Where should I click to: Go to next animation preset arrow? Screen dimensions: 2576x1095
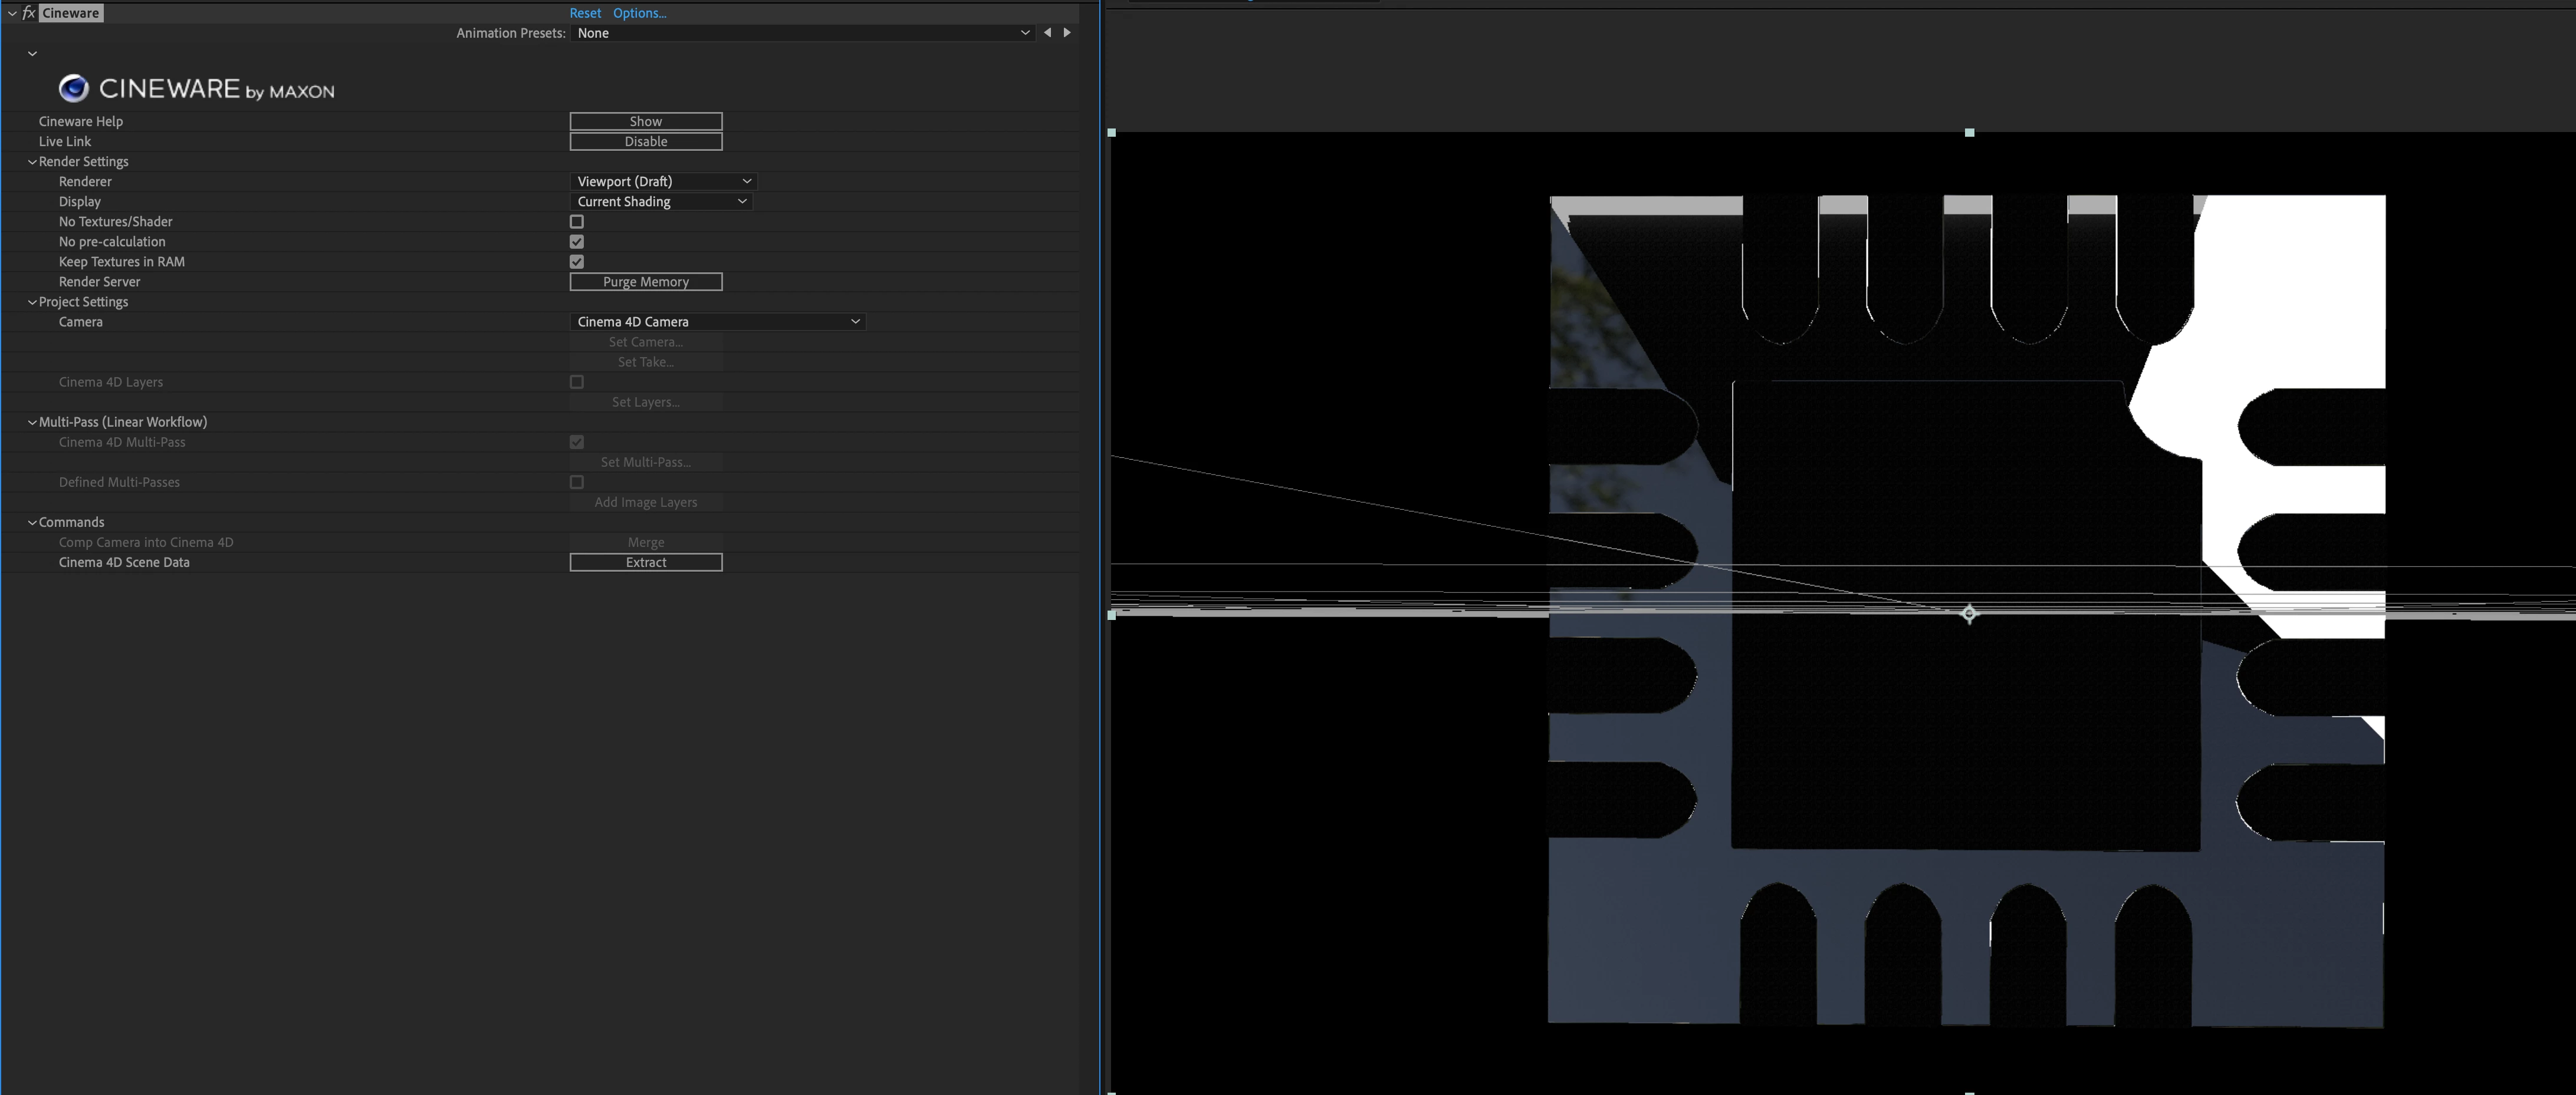click(1067, 33)
